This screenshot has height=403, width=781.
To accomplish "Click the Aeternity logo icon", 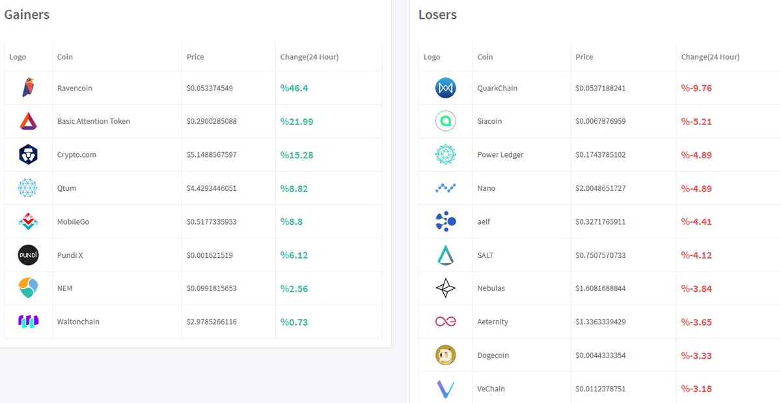I will [446, 322].
